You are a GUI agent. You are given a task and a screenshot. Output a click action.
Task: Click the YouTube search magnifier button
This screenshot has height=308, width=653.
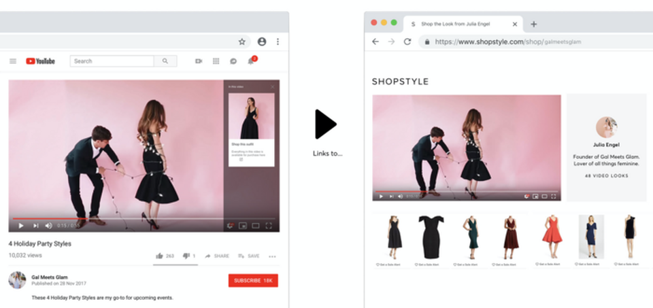[165, 61]
